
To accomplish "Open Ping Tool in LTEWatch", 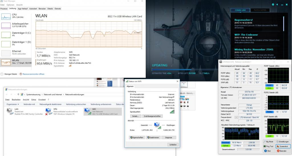I will coord(269,146).
